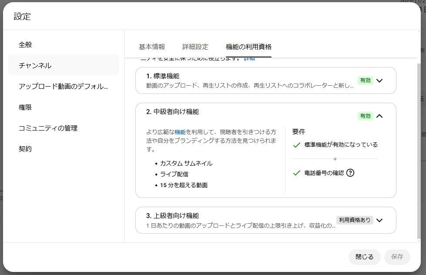Click the blue 機能 link in description
426x275 pixels.
click(x=180, y=132)
